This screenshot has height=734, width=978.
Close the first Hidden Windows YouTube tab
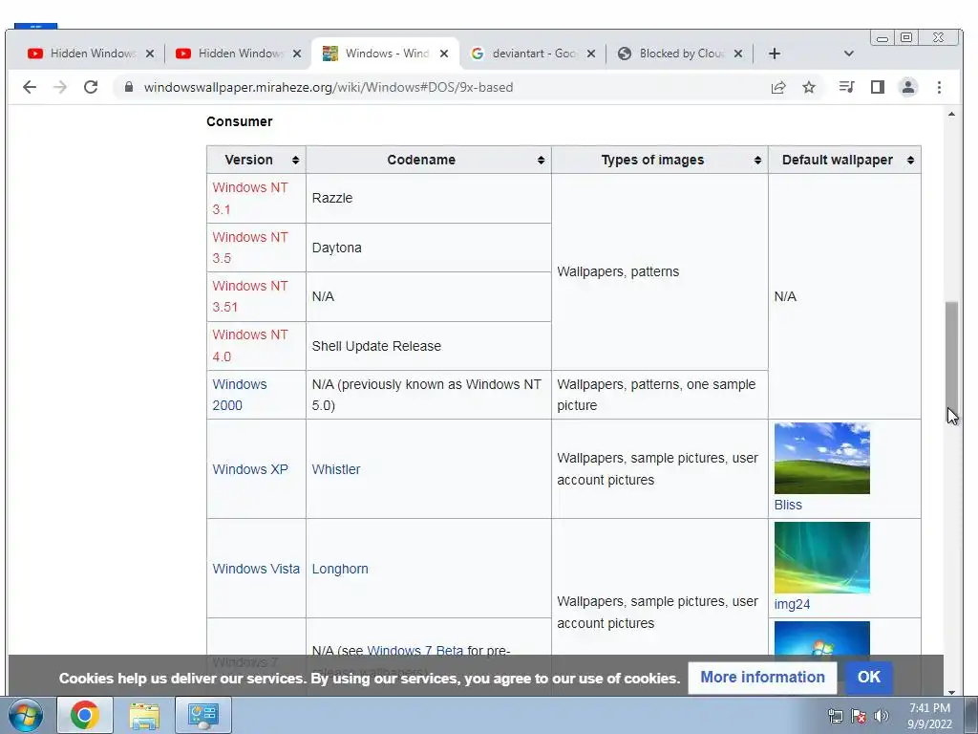150,54
